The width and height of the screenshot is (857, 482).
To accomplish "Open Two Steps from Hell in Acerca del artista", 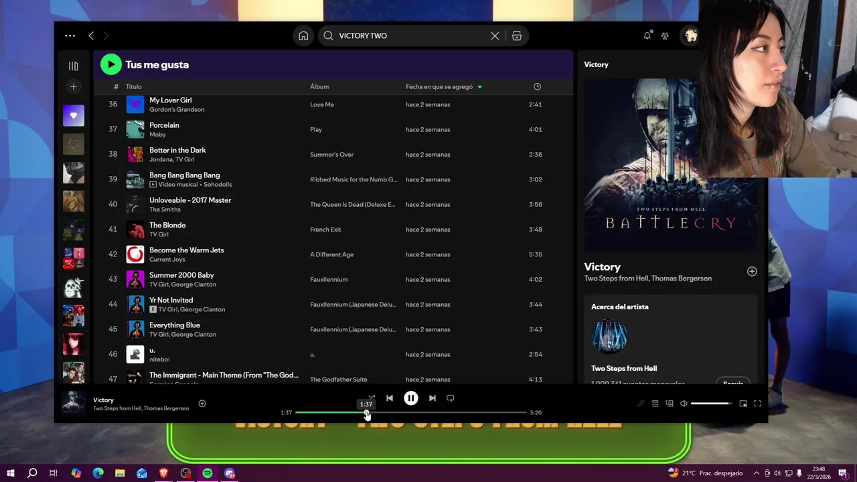I will (624, 368).
